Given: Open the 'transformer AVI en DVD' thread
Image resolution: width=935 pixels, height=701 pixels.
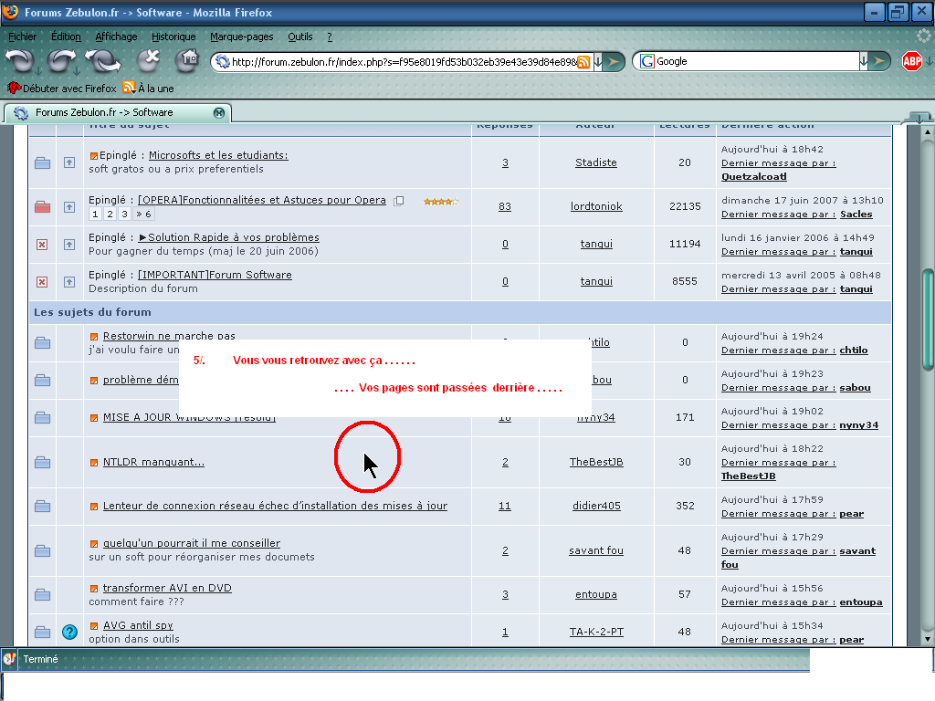Looking at the screenshot, I should [167, 588].
